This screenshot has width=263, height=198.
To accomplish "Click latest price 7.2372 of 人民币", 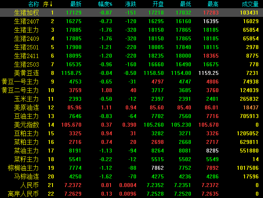I will tap(73, 185).
